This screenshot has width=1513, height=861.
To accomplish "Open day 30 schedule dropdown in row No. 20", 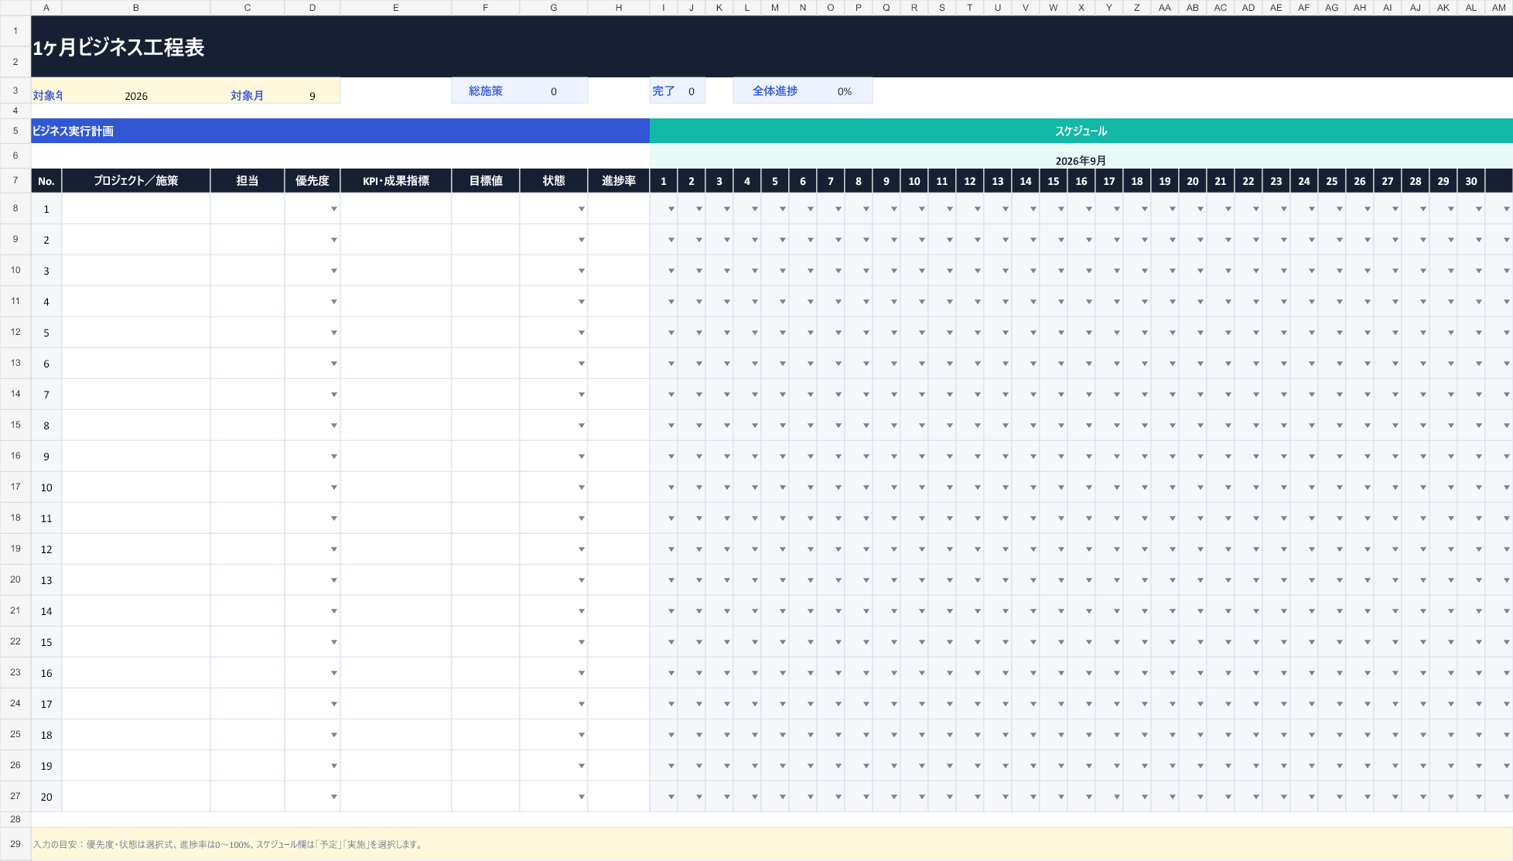I will click(x=1478, y=797).
